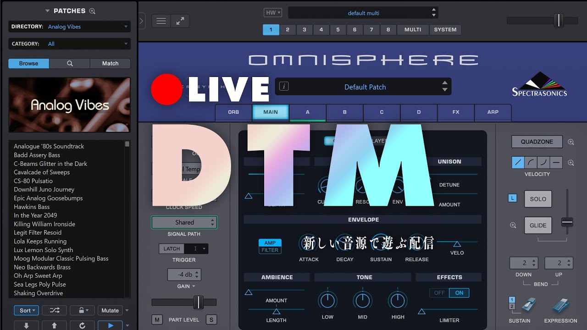The height and width of the screenshot is (330, 587).
Task: Zoom into Quadzone with the magnifier
Action: pos(571,142)
